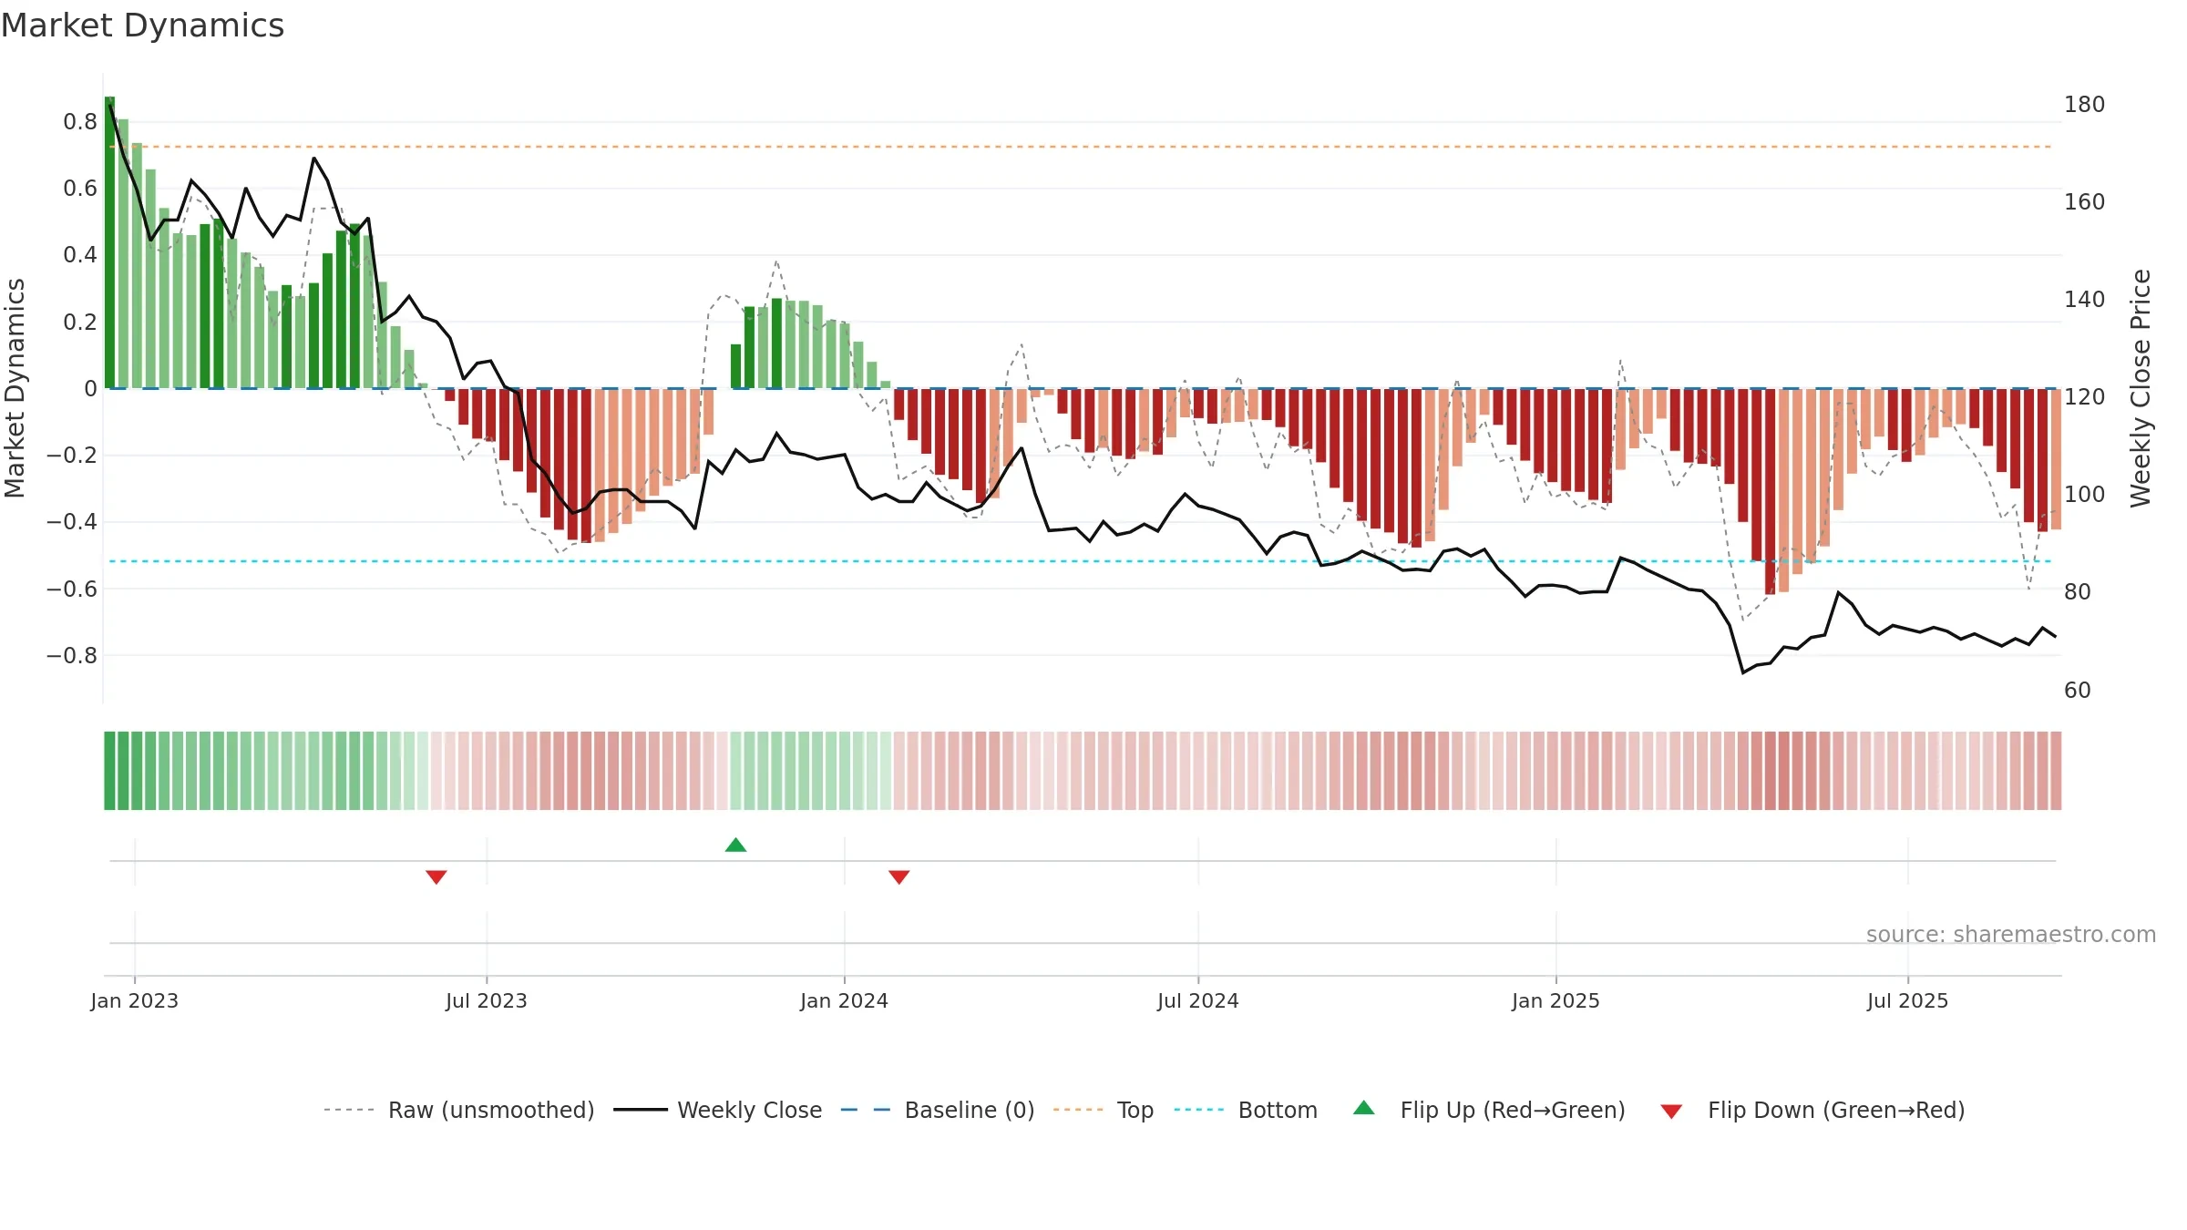The height and width of the screenshot is (1230, 2187).
Task: Click the Market Dynamics vertical axis title
Action: point(15,388)
